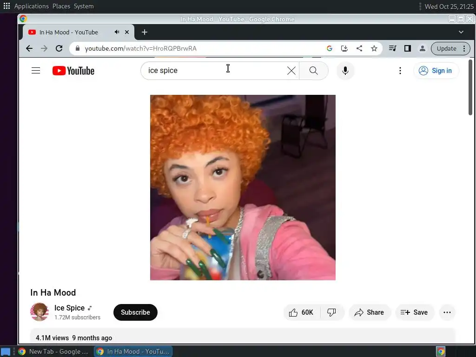Open the System menu
This screenshot has height=357, width=476.
(x=84, y=6)
